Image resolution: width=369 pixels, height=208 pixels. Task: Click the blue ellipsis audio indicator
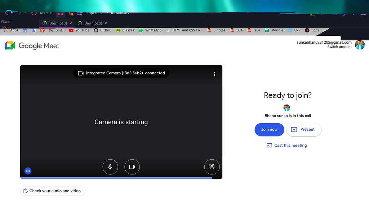coord(28,171)
